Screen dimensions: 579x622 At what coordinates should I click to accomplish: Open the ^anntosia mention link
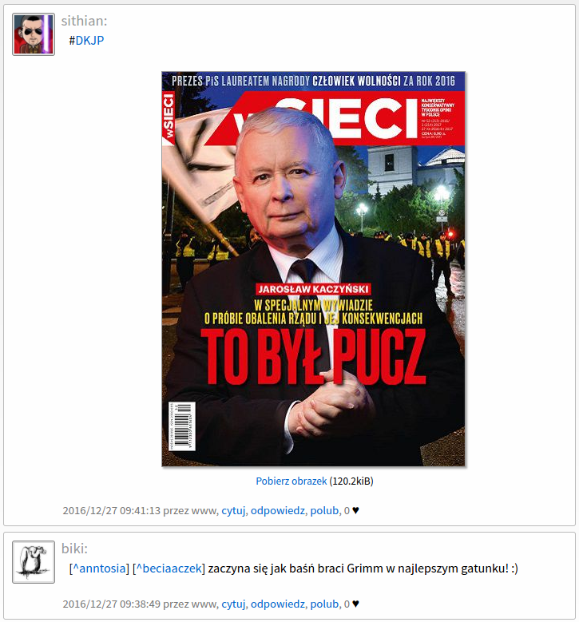click(x=99, y=569)
